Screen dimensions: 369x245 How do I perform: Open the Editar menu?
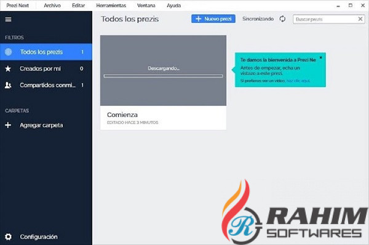[x=78, y=6]
